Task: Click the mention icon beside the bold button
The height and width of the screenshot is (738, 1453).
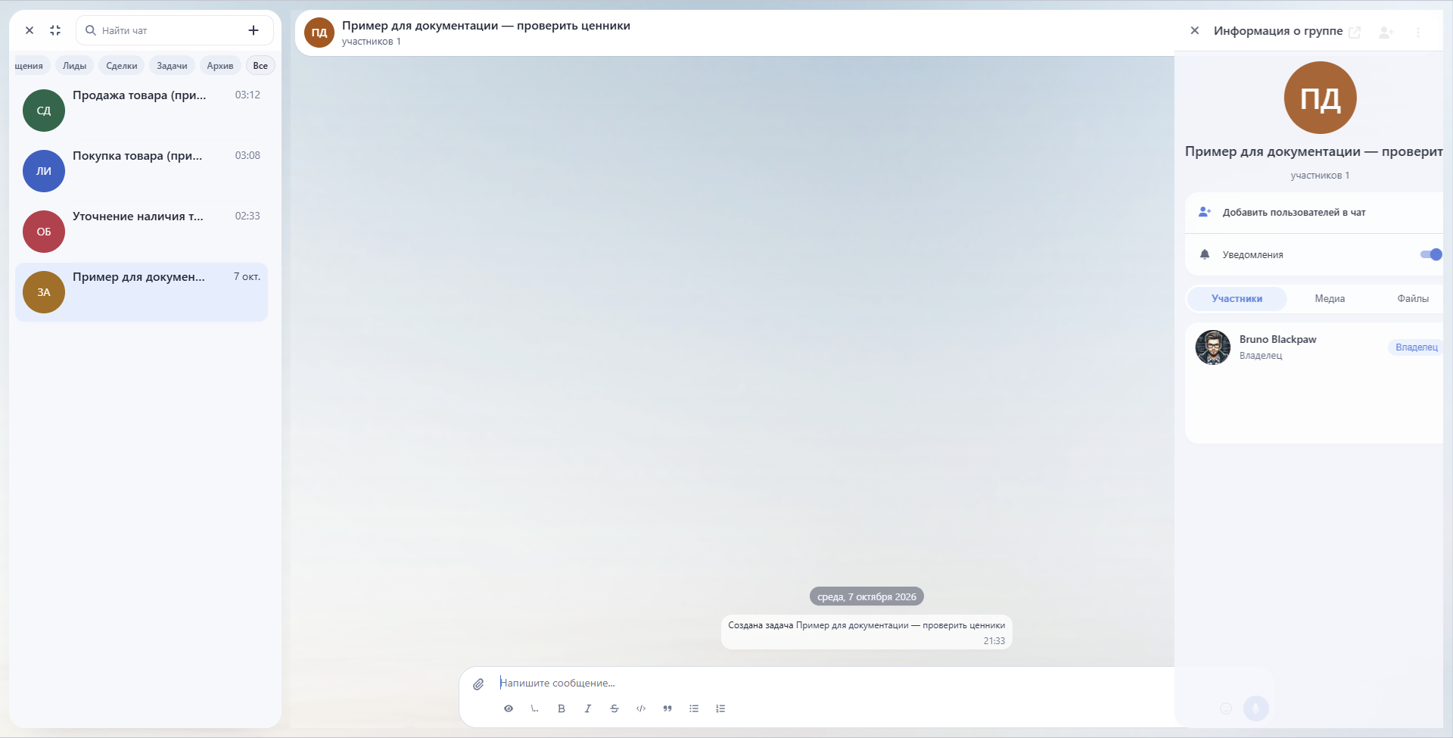Action: click(535, 708)
